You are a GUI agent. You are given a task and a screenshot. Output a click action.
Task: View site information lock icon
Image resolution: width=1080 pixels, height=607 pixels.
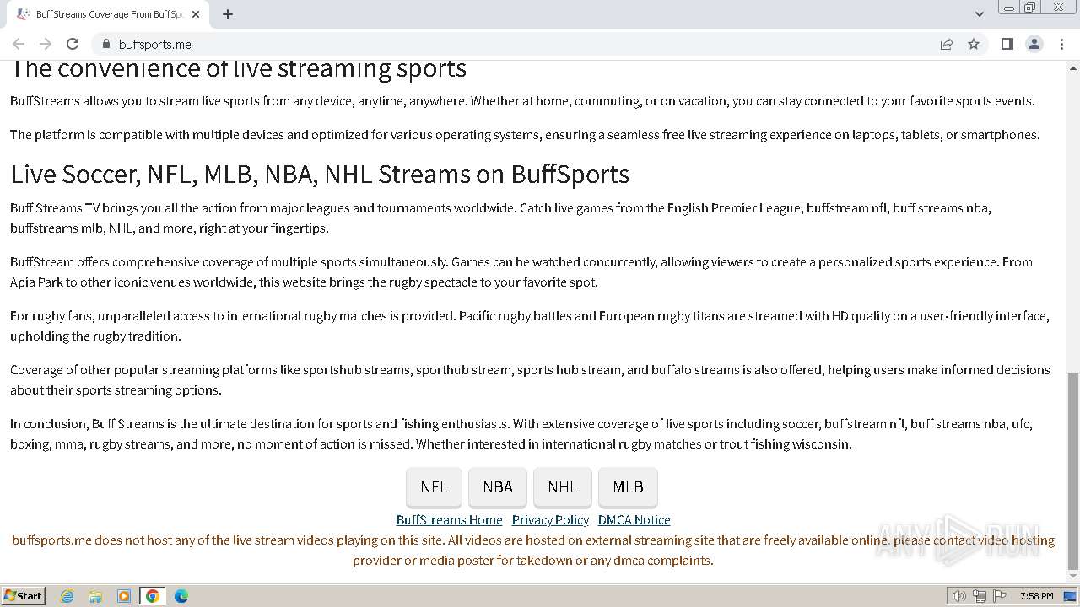pos(105,44)
